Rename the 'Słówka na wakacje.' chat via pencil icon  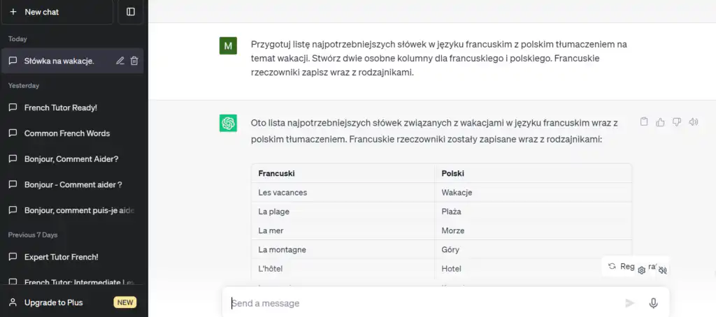point(120,61)
